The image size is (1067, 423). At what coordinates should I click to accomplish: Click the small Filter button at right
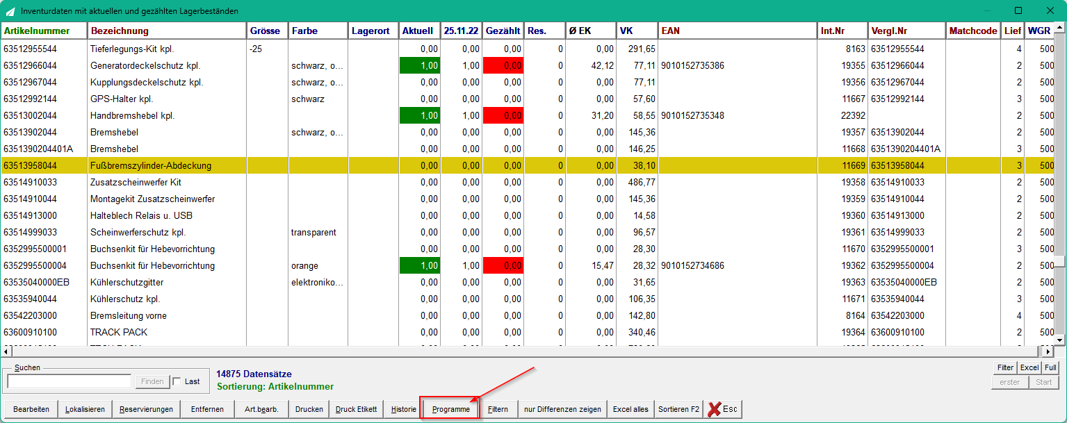tap(1005, 367)
